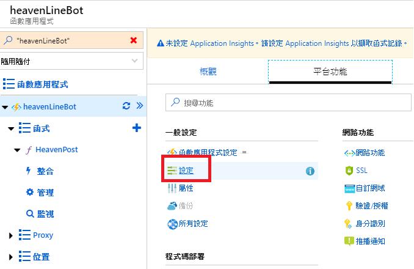Click the lightning bolt icon before 整合

point(28,171)
